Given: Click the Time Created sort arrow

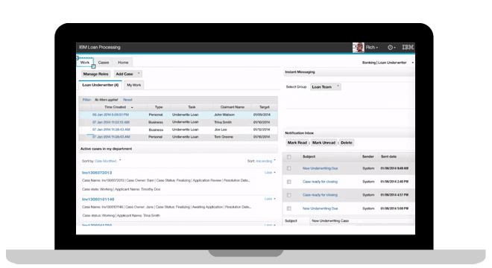Looking at the screenshot, I should 132,107.
